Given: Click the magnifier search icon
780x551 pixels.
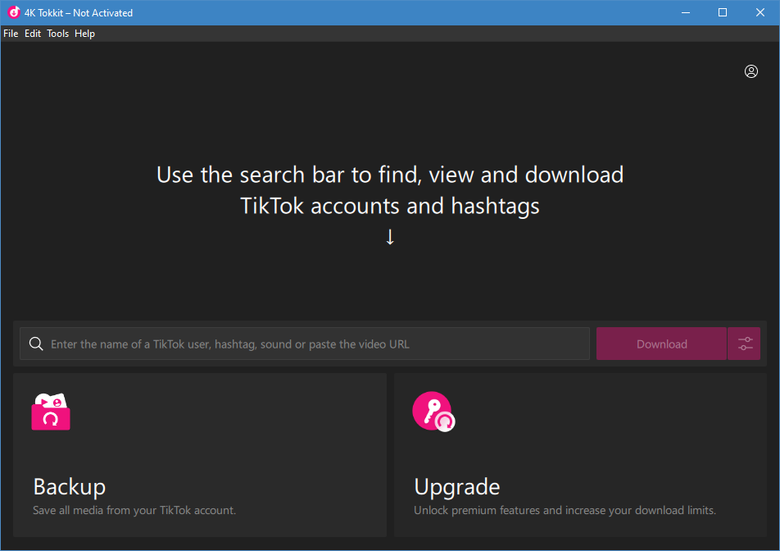Looking at the screenshot, I should pyautogui.click(x=36, y=344).
